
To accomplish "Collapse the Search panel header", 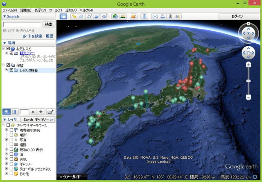I will (x=4, y=16).
